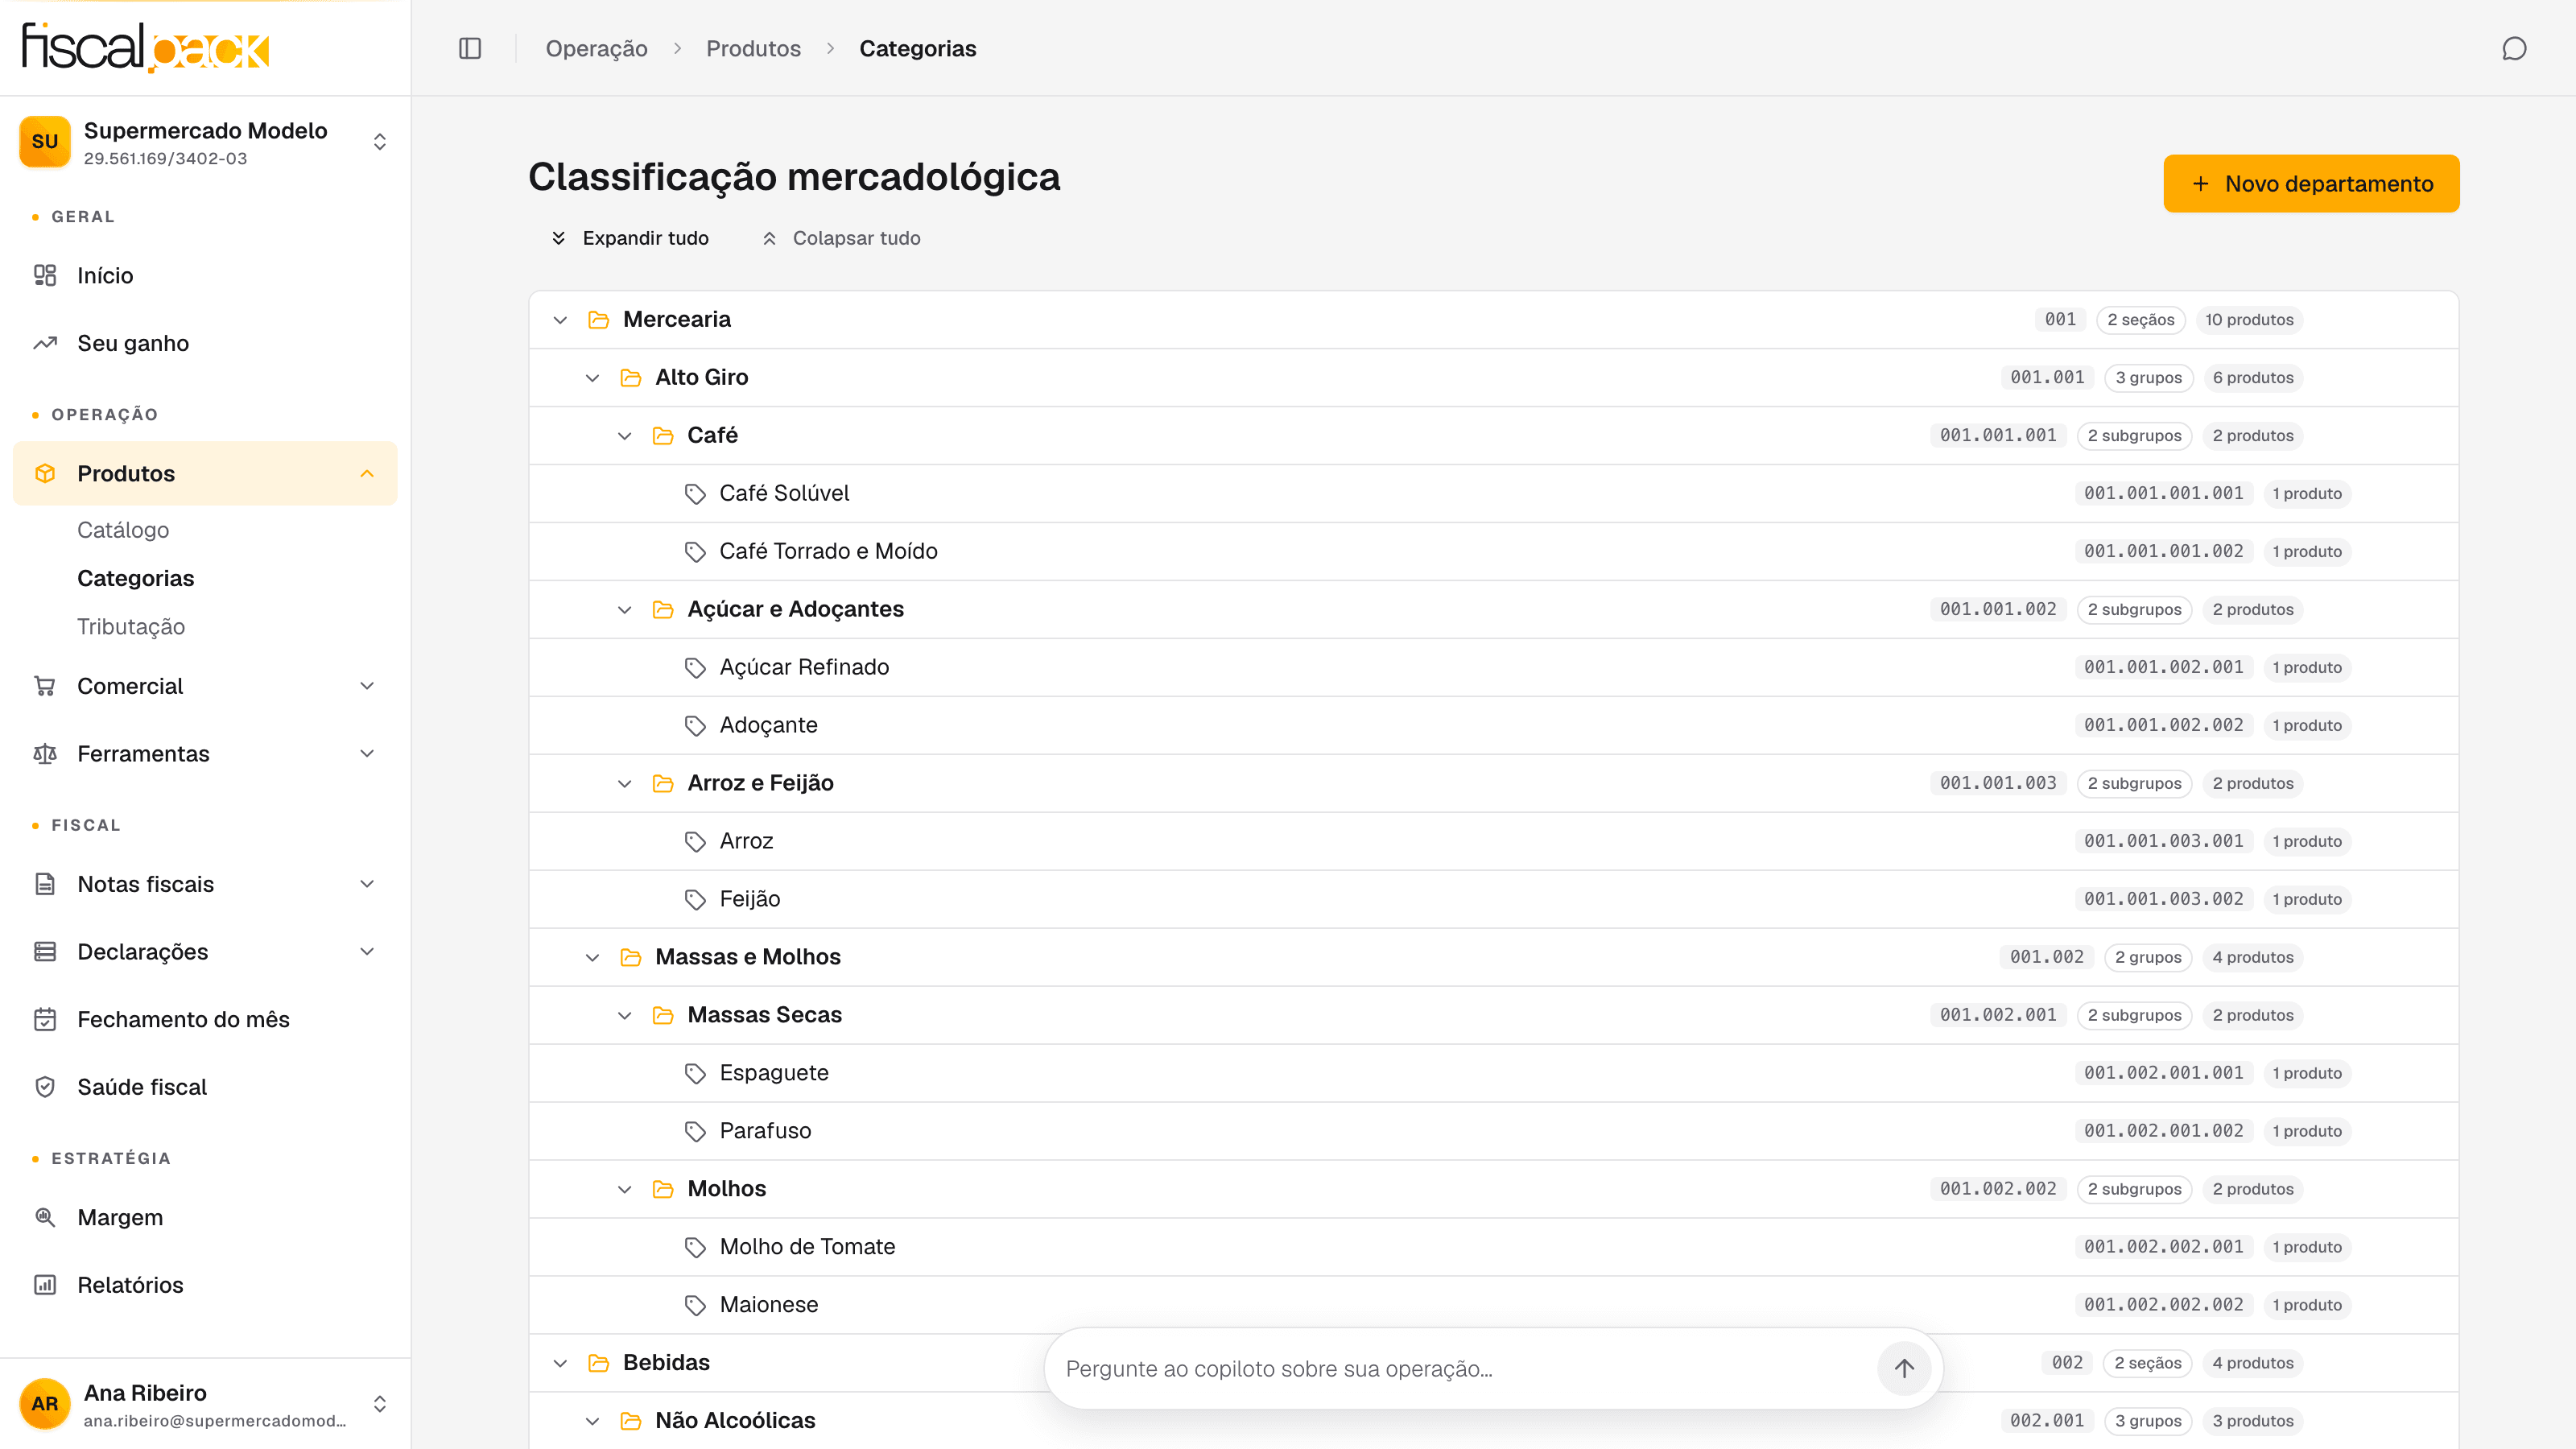Image resolution: width=2576 pixels, height=1449 pixels.
Task: Select the Feijão subgroup row
Action: click(x=1493, y=899)
